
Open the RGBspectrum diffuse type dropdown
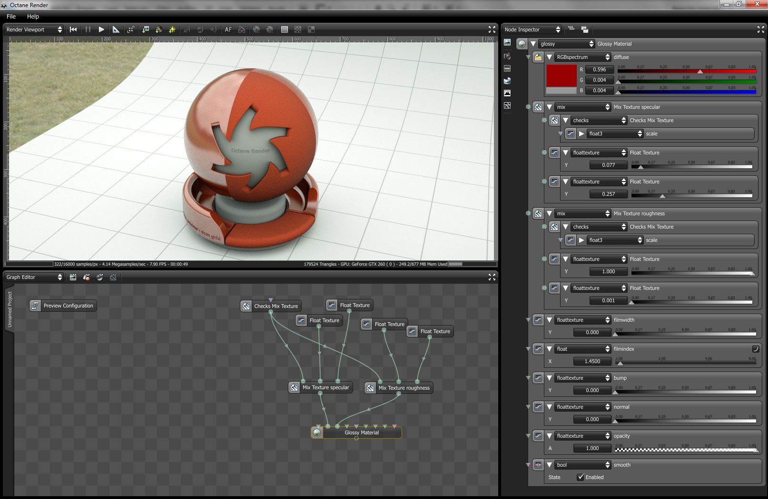tap(583, 57)
